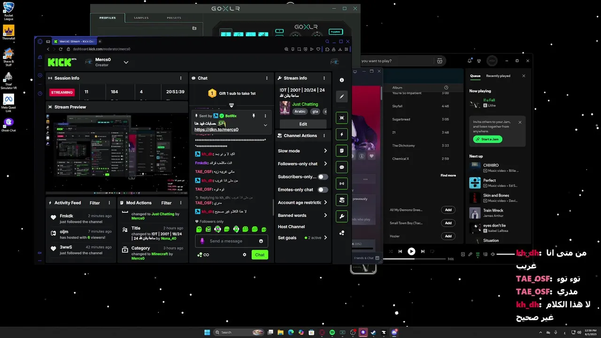
Task: Click the wrench tools sidebar icon
Action: (x=342, y=216)
